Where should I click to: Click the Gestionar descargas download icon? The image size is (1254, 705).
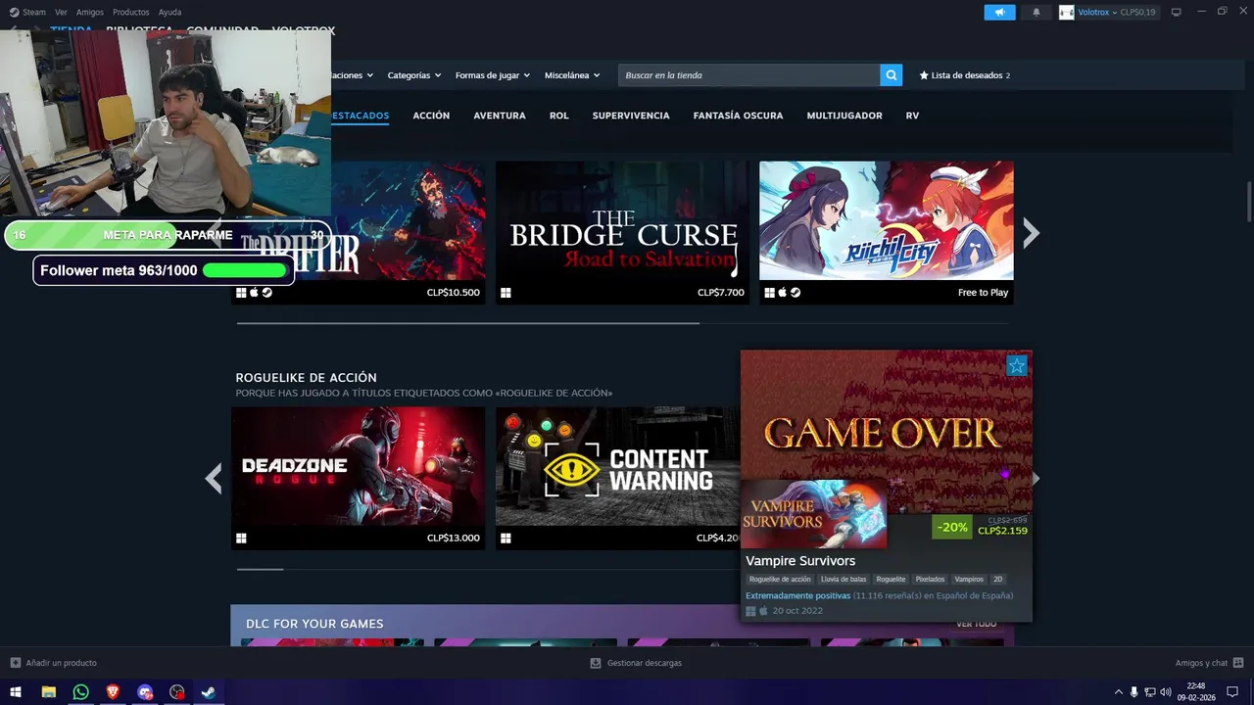click(x=596, y=663)
